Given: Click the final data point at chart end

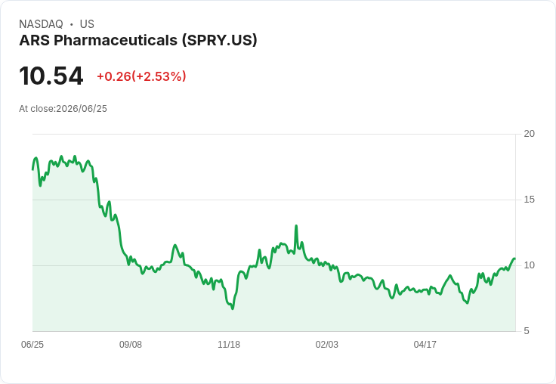Looking at the screenshot, I should (x=514, y=259).
